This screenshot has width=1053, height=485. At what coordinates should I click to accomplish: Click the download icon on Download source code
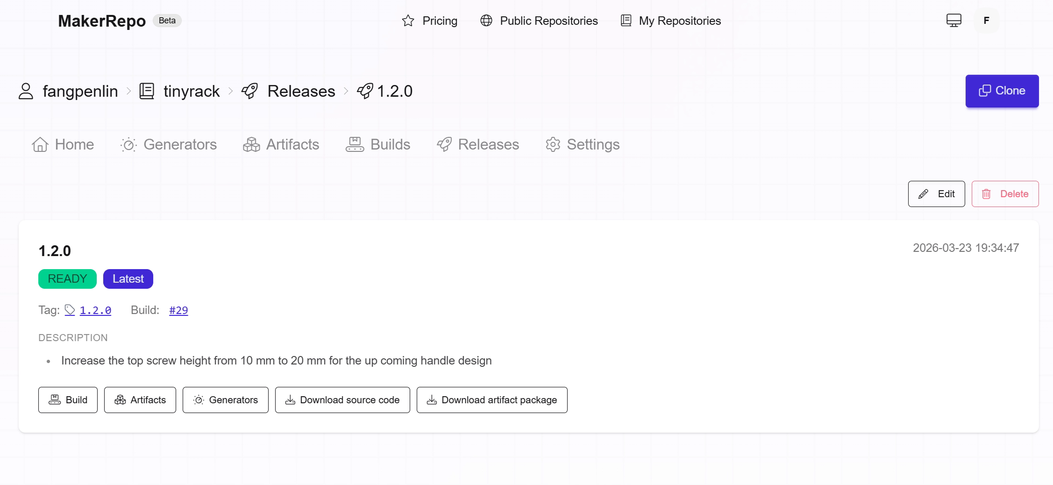tap(291, 399)
